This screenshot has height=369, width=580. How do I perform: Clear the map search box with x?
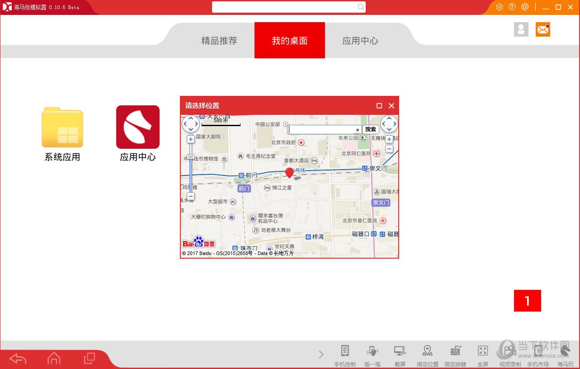357,130
